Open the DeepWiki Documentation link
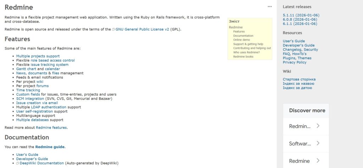 [42, 163]
